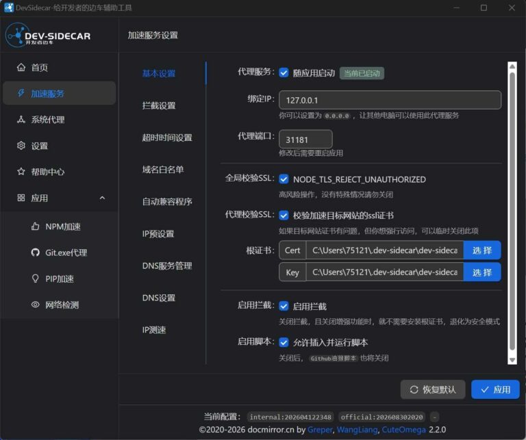Open the Greper author link
The image size is (526, 440).
[320, 430]
